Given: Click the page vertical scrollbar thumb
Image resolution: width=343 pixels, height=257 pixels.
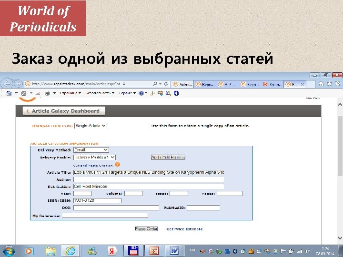Looking at the screenshot, I should coord(340,145).
